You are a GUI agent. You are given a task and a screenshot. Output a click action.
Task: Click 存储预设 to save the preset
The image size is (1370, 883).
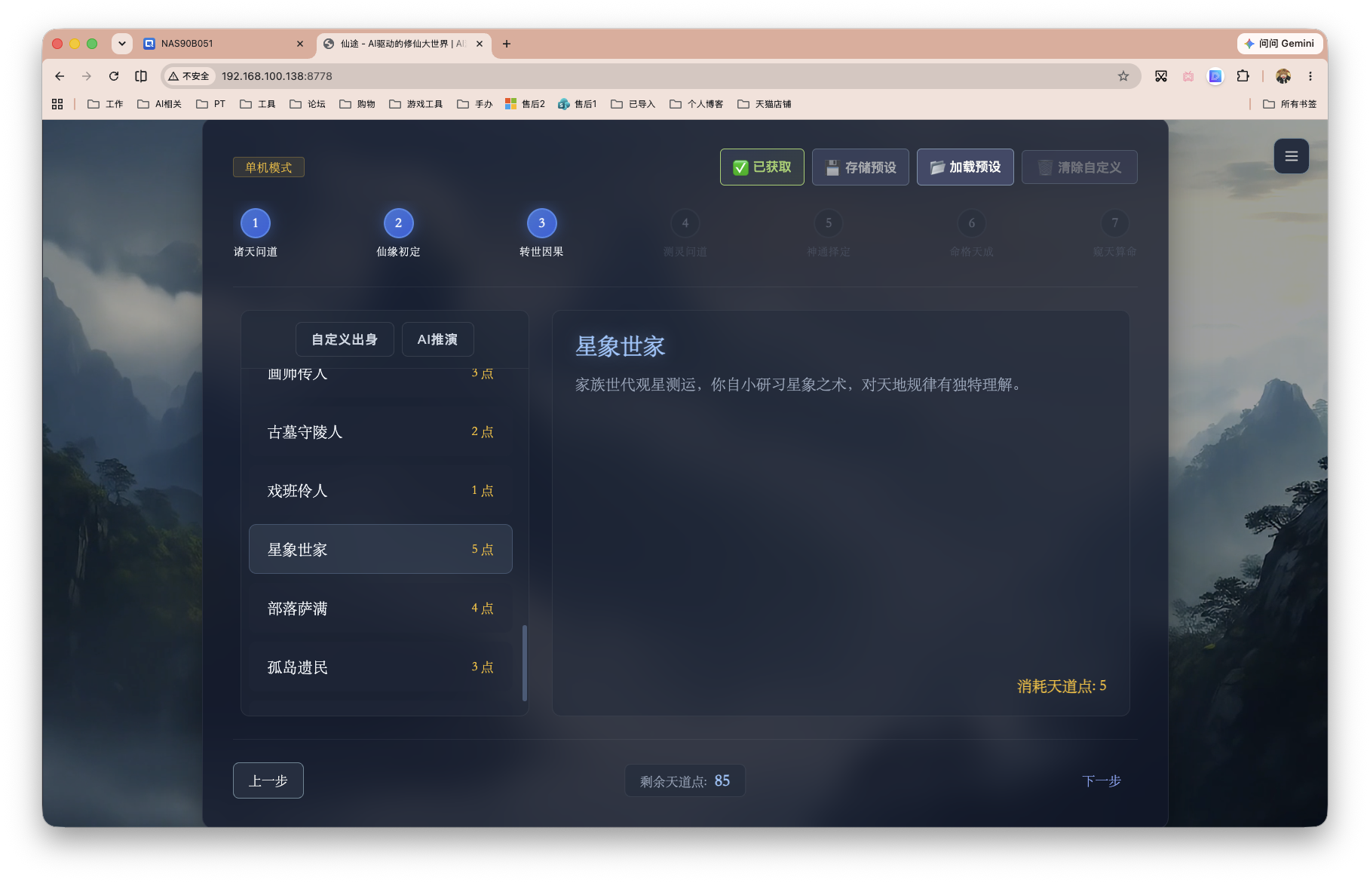pyautogui.click(x=860, y=167)
